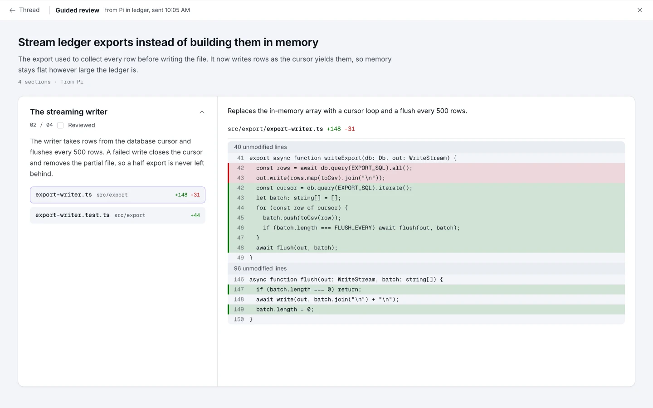
Task: Click added line 'if (batch.length === 0) return;'
Action: click(426, 289)
